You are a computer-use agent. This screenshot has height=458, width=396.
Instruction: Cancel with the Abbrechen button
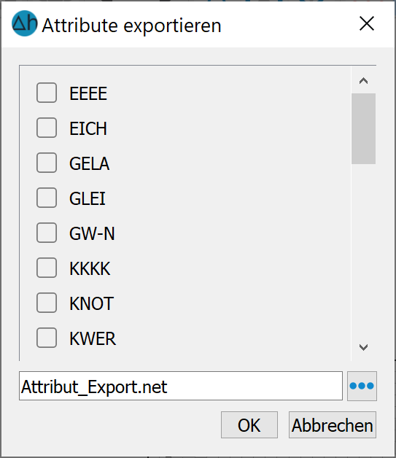(x=333, y=425)
